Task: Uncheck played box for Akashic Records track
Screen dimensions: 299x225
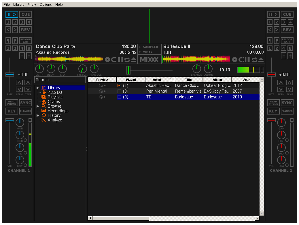Action: 119,85
